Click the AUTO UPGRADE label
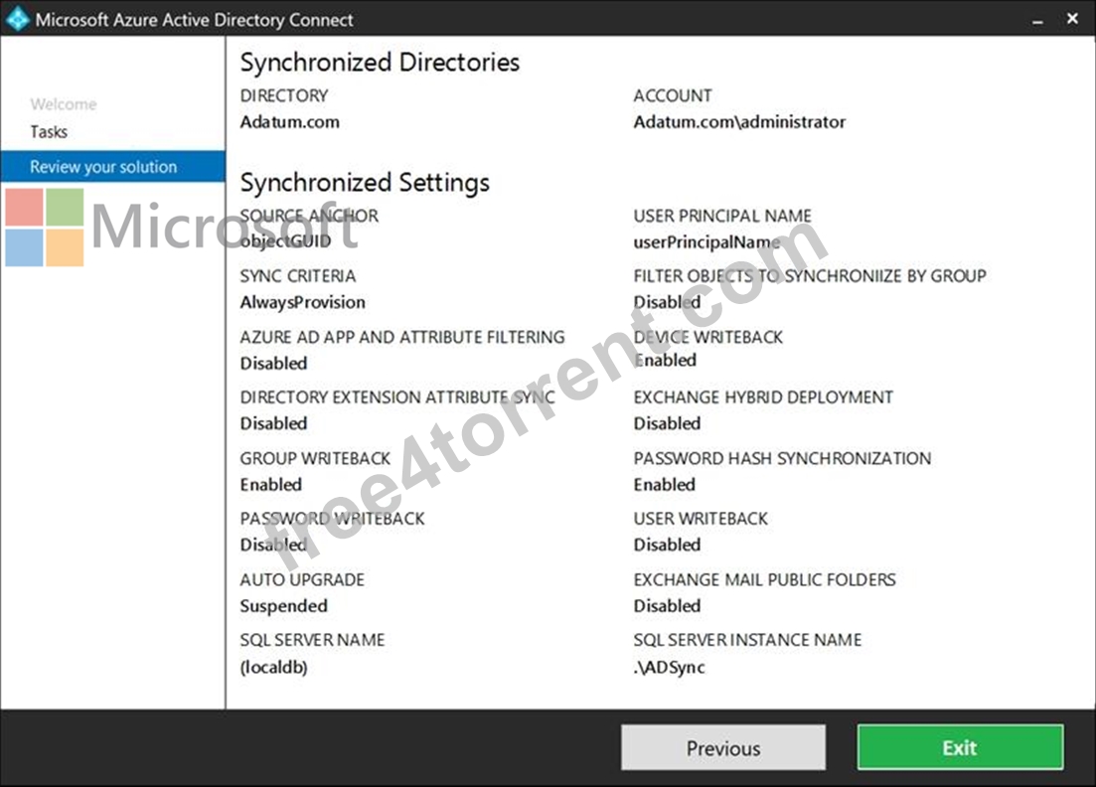Image resolution: width=1096 pixels, height=787 pixels. pyautogui.click(x=303, y=580)
